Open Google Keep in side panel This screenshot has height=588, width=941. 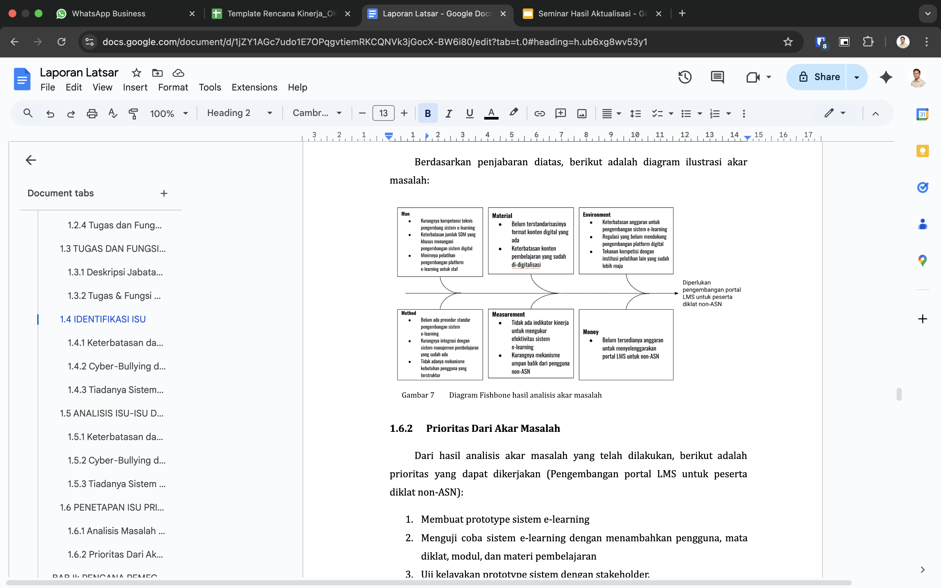tap(922, 151)
